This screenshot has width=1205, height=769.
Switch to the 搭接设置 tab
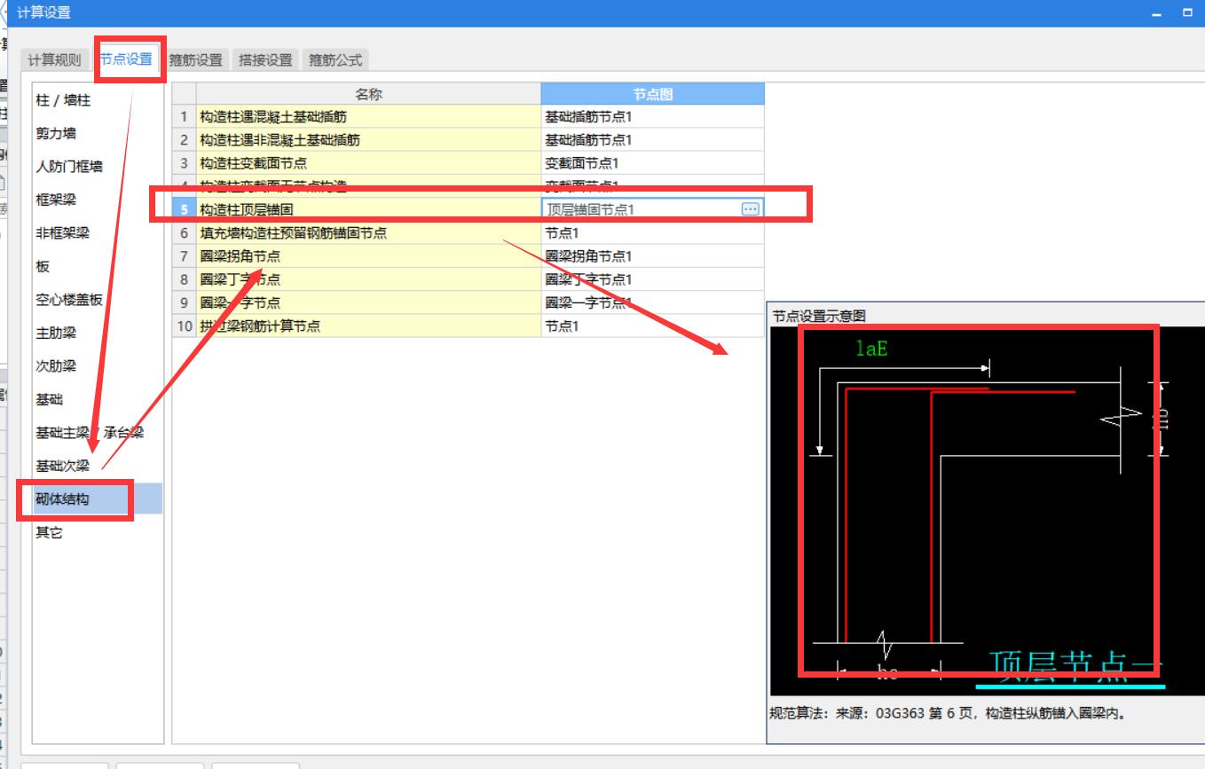[266, 60]
